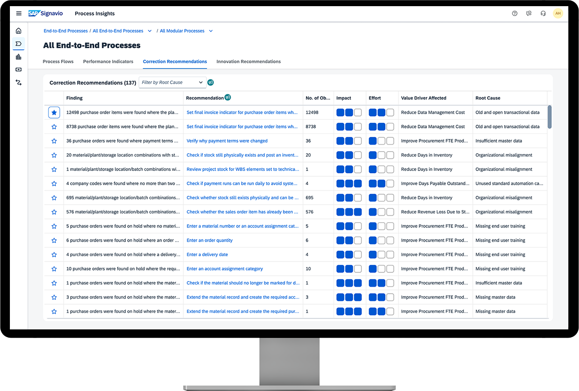Open the 'Enter a delivery date' recommendation link
Viewport: 579px width, 391px height.
207,254
